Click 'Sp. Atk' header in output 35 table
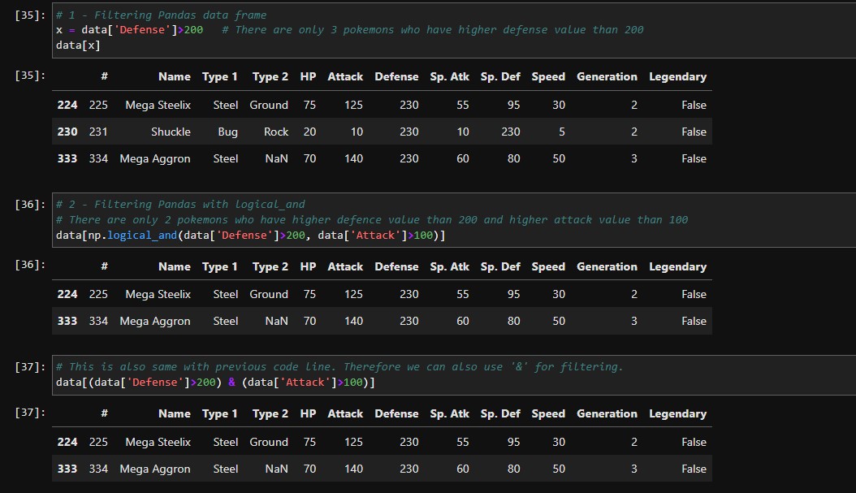 click(449, 77)
